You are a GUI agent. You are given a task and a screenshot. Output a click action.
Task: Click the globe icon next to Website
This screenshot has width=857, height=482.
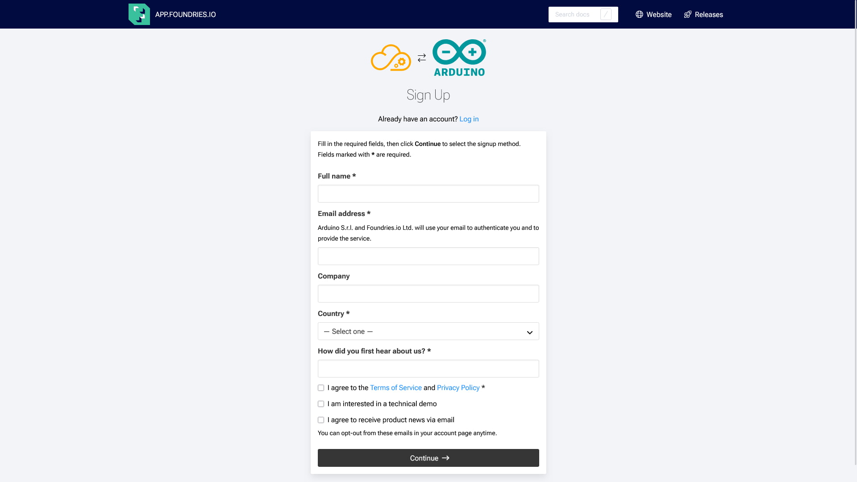click(639, 14)
